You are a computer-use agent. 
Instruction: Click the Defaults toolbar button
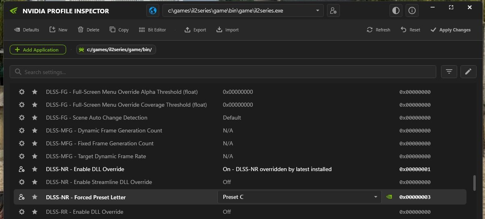click(27, 30)
